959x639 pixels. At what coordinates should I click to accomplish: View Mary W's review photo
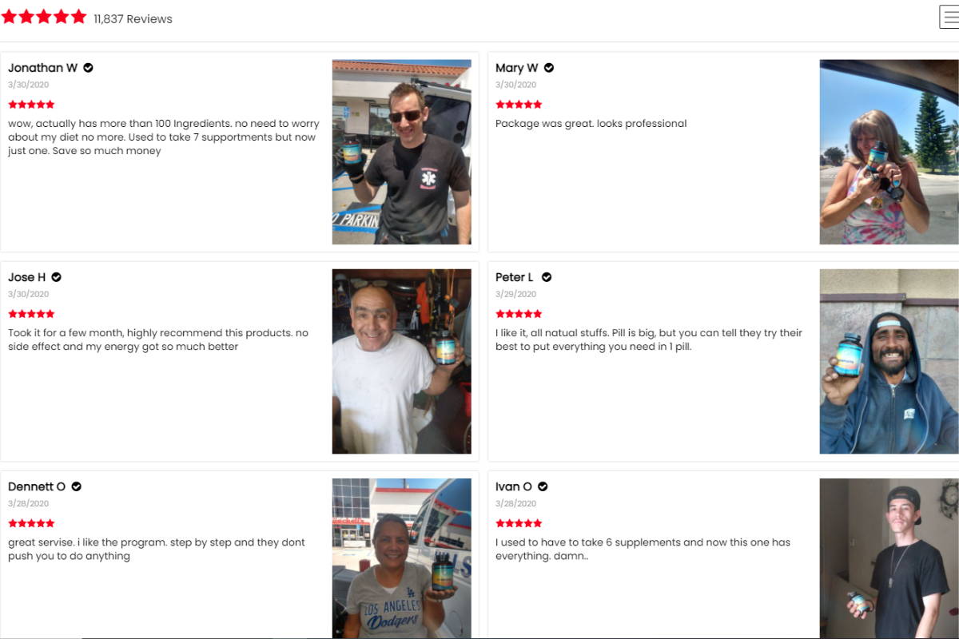889,152
